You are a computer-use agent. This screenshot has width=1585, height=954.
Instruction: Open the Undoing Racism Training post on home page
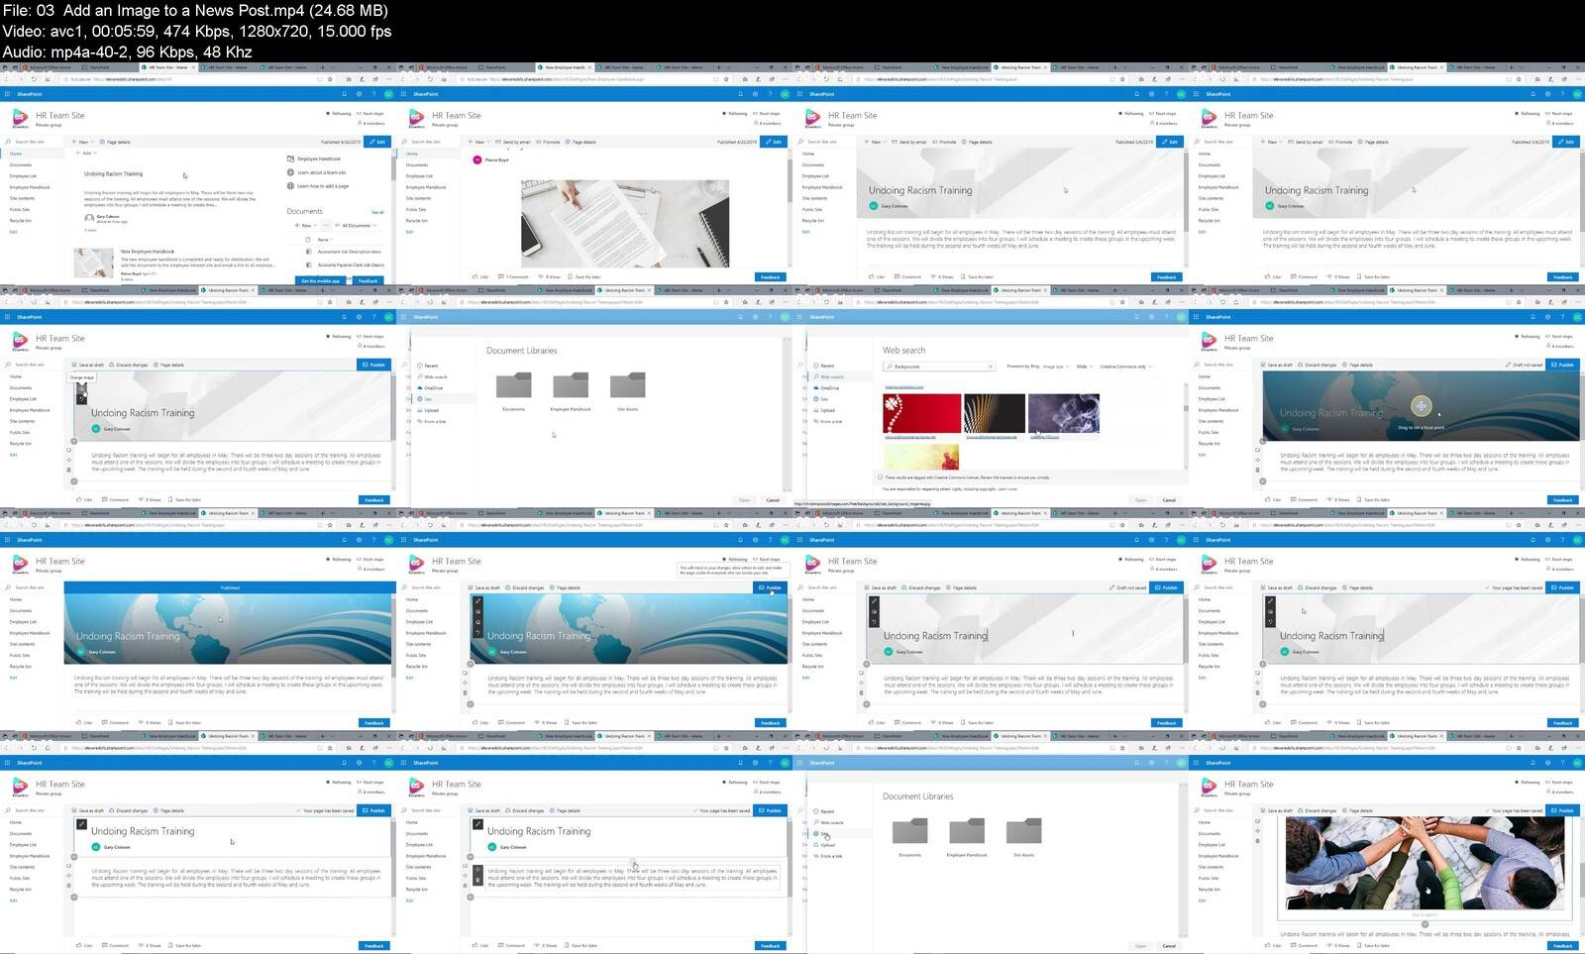click(113, 173)
